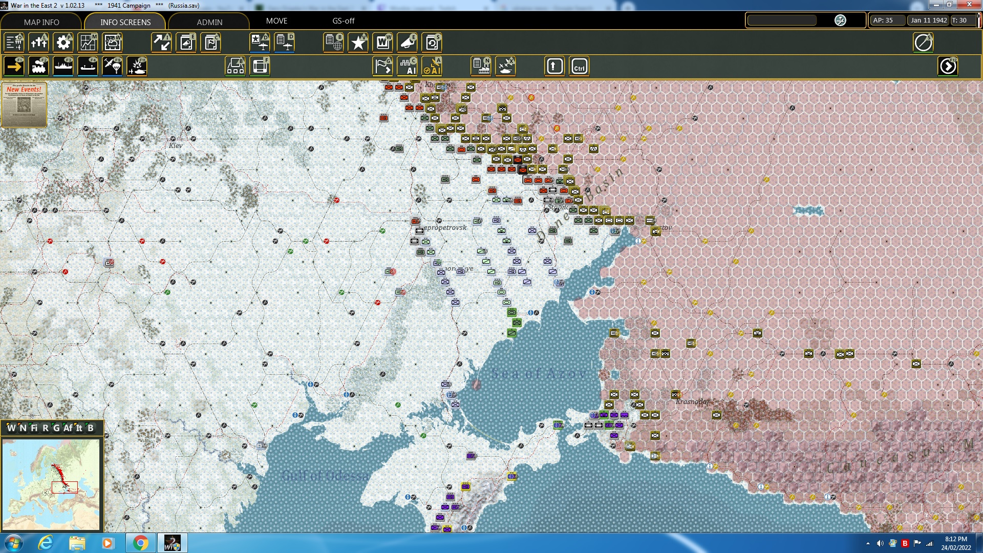Click the circled slash icon marked S
The image size is (983, 553).
pos(923,42)
